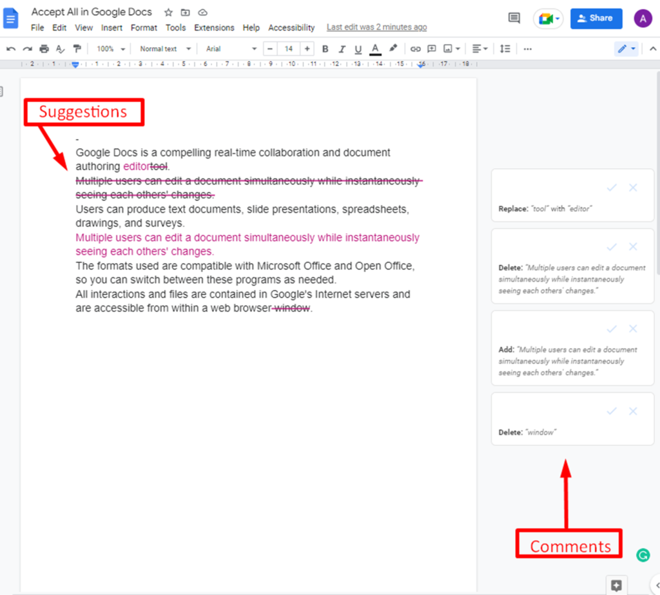This screenshot has width=660, height=595.
Task: Select the Replace tool with editor suggestion card
Action: point(572,195)
